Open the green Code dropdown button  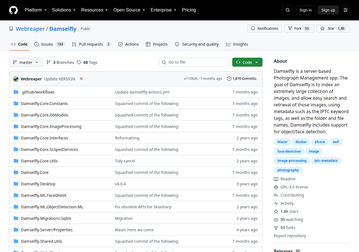click(x=247, y=62)
